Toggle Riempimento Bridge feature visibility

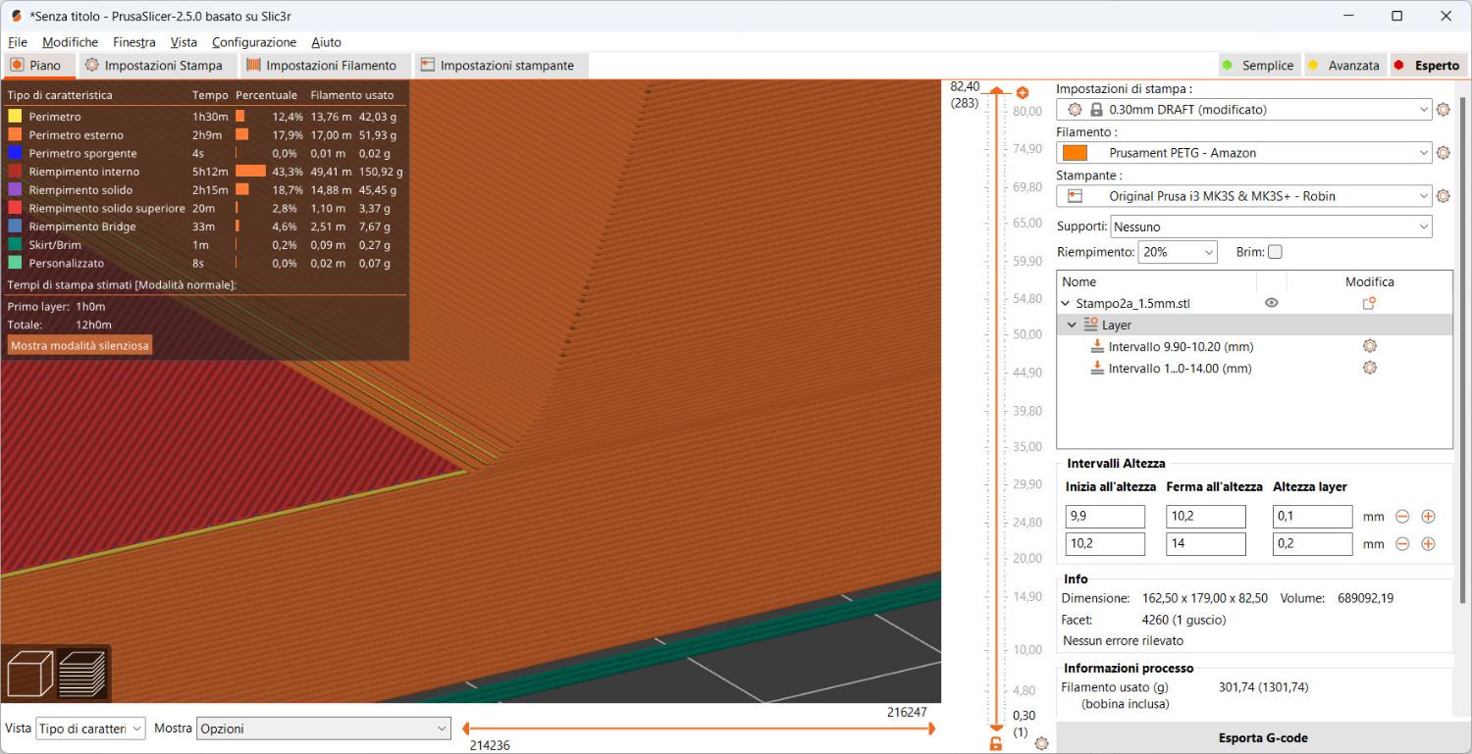[x=15, y=226]
